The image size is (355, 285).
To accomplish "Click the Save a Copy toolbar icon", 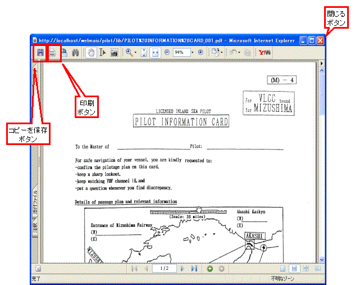I will (x=40, y=52).
